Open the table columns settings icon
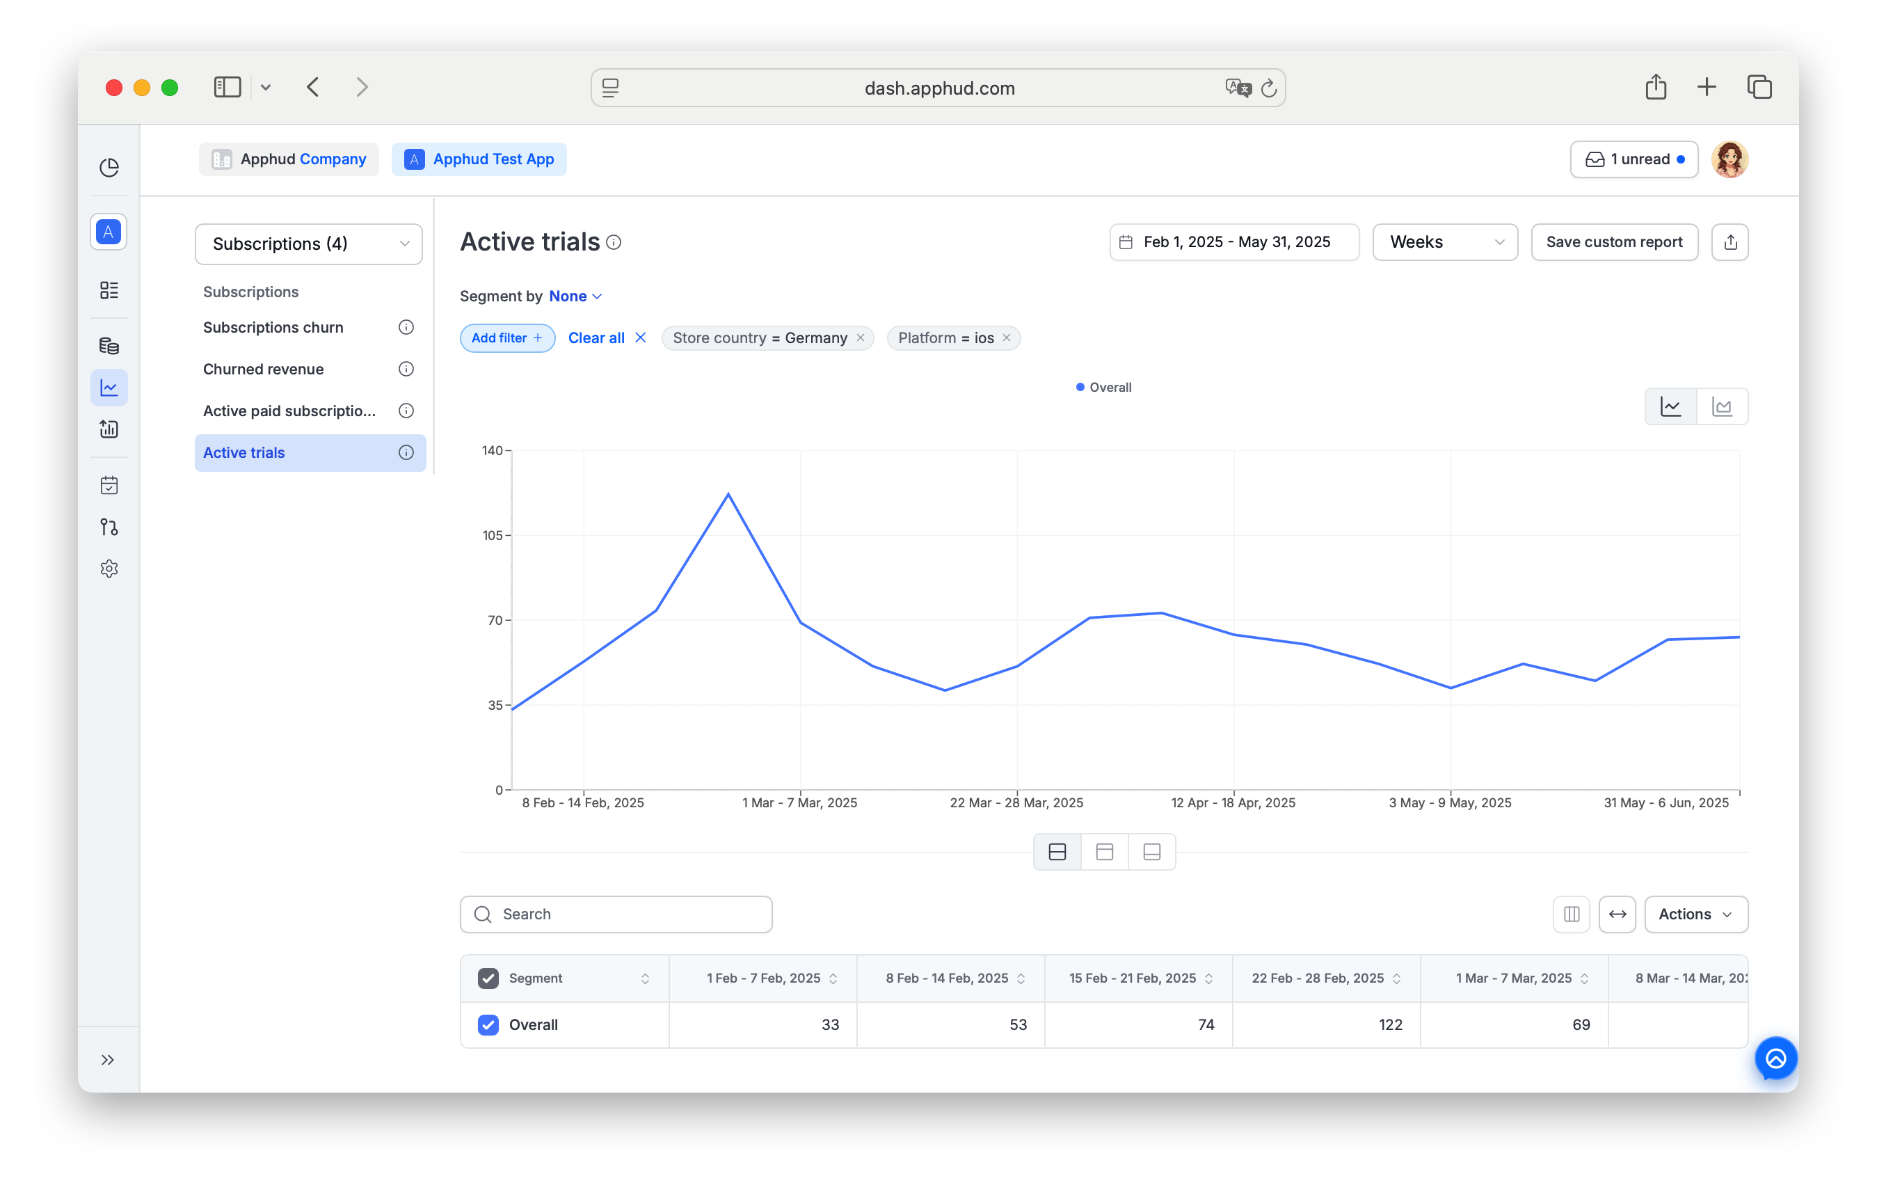This screenshot has height=1197, width=1877. (1572, 914)
